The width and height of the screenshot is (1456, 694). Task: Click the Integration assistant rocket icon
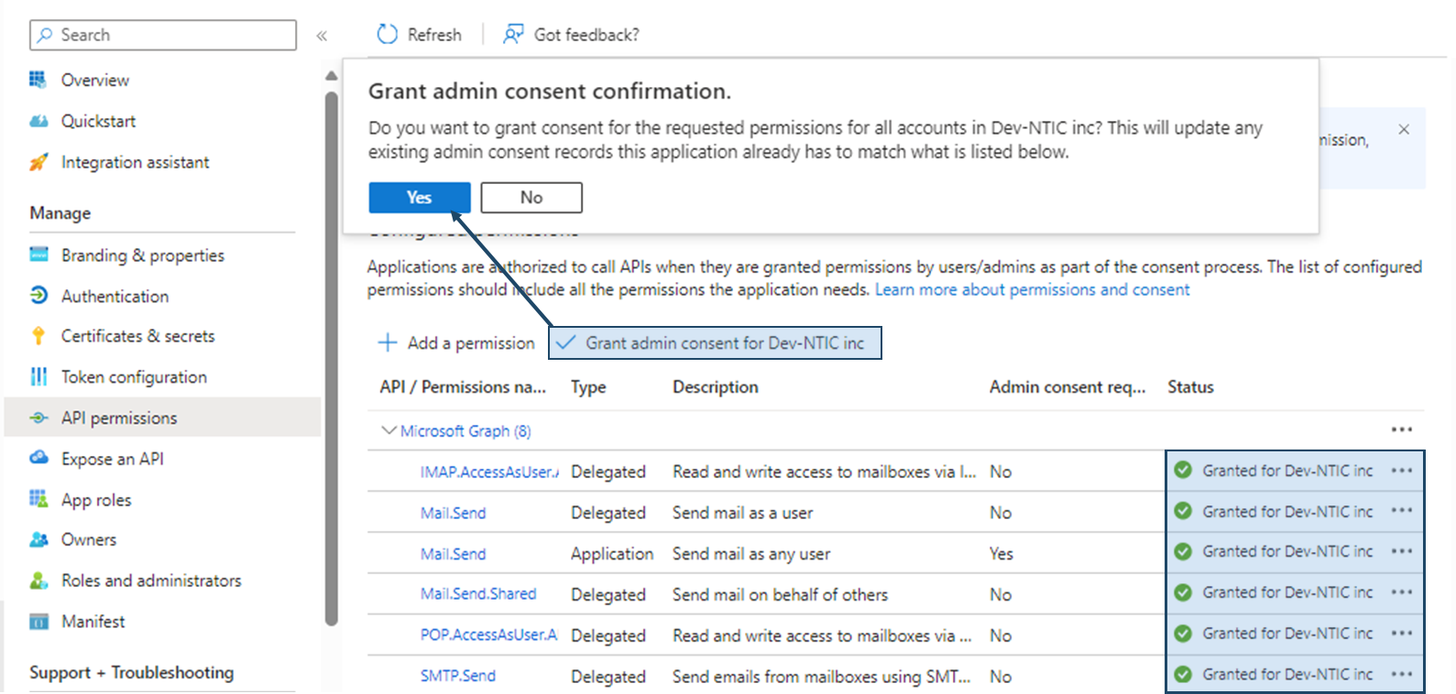38,162
